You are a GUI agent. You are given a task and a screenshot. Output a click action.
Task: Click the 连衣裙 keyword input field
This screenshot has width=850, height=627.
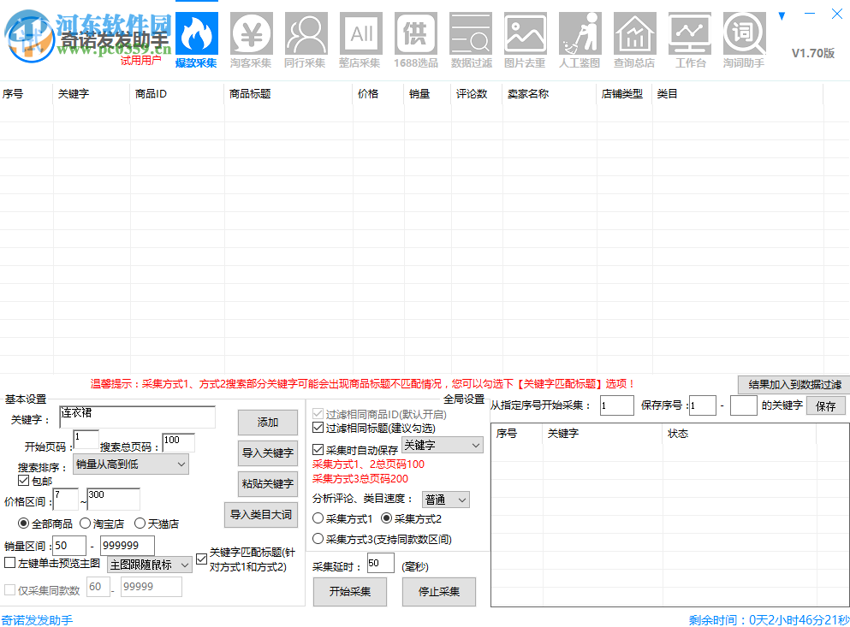point(137,417)
